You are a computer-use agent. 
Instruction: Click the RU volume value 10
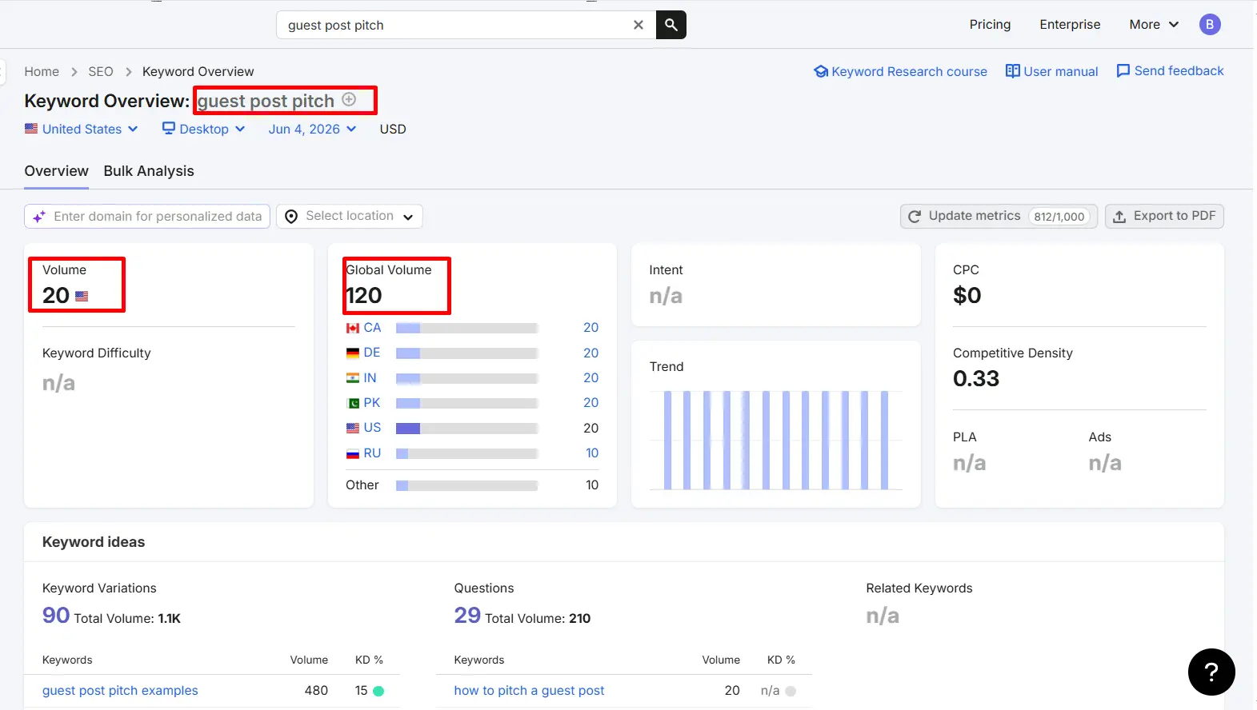point(592,453)
